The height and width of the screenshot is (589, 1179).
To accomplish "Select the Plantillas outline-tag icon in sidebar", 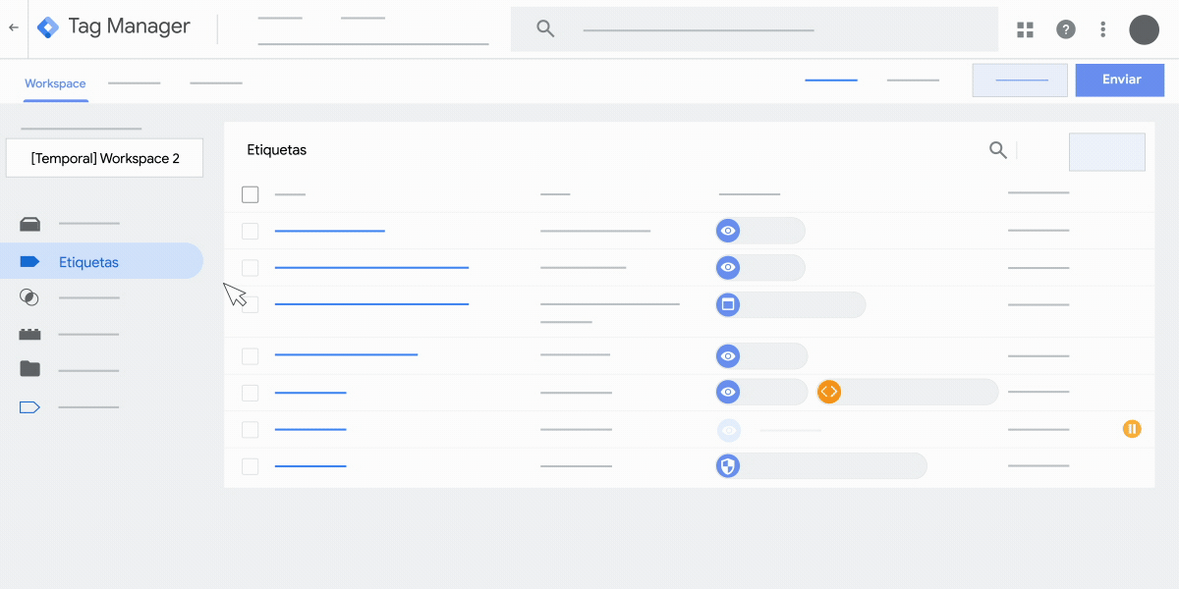I will pyautogui.click(x=29, y=406).
